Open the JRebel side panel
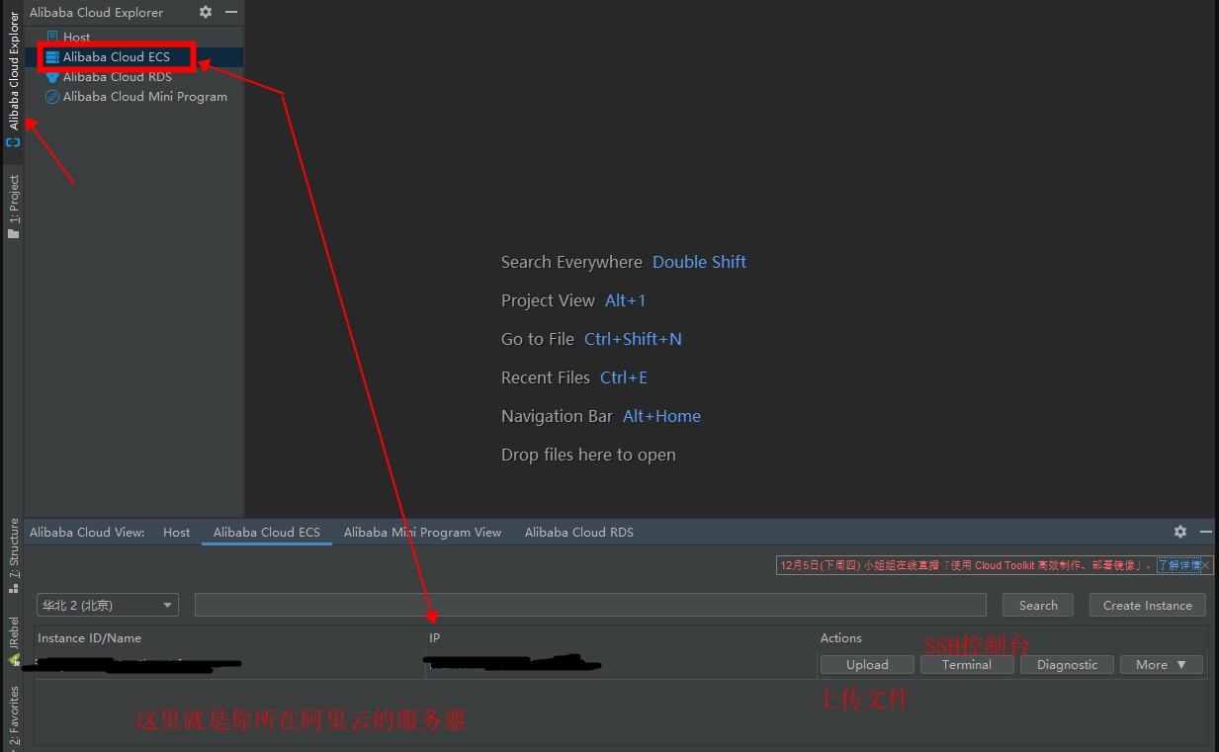The image size is (1219, 752). coord(14,640)
